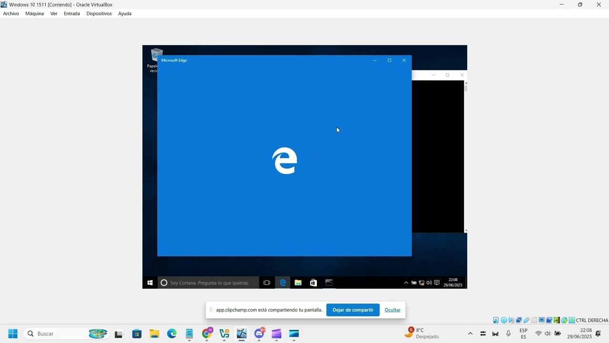Viewport: 609px width, 343px height.
Task: Open the Ayuda menu
Action: pyautogui.click(x=125, y=13)
